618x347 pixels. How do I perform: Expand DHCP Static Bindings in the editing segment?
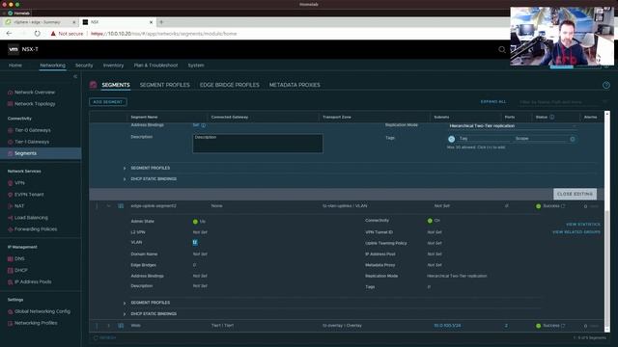125,179
